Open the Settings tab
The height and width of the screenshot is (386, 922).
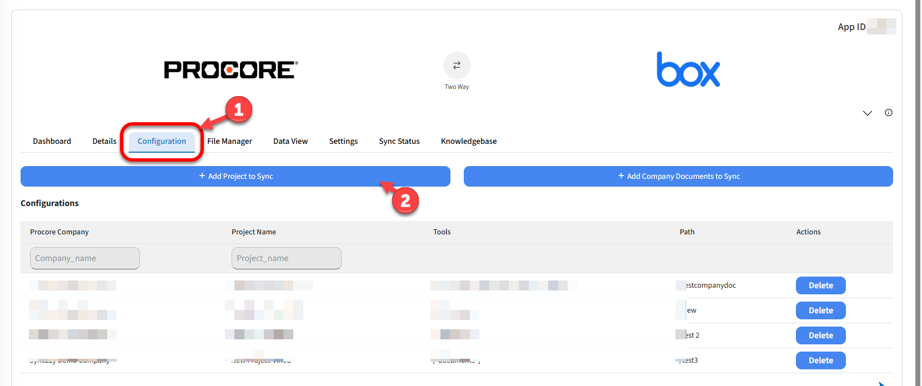tap(343, 141)
